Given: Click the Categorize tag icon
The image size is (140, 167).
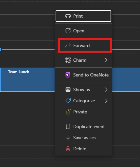Looking at the screenshot, I should click(x=68, y=101).
